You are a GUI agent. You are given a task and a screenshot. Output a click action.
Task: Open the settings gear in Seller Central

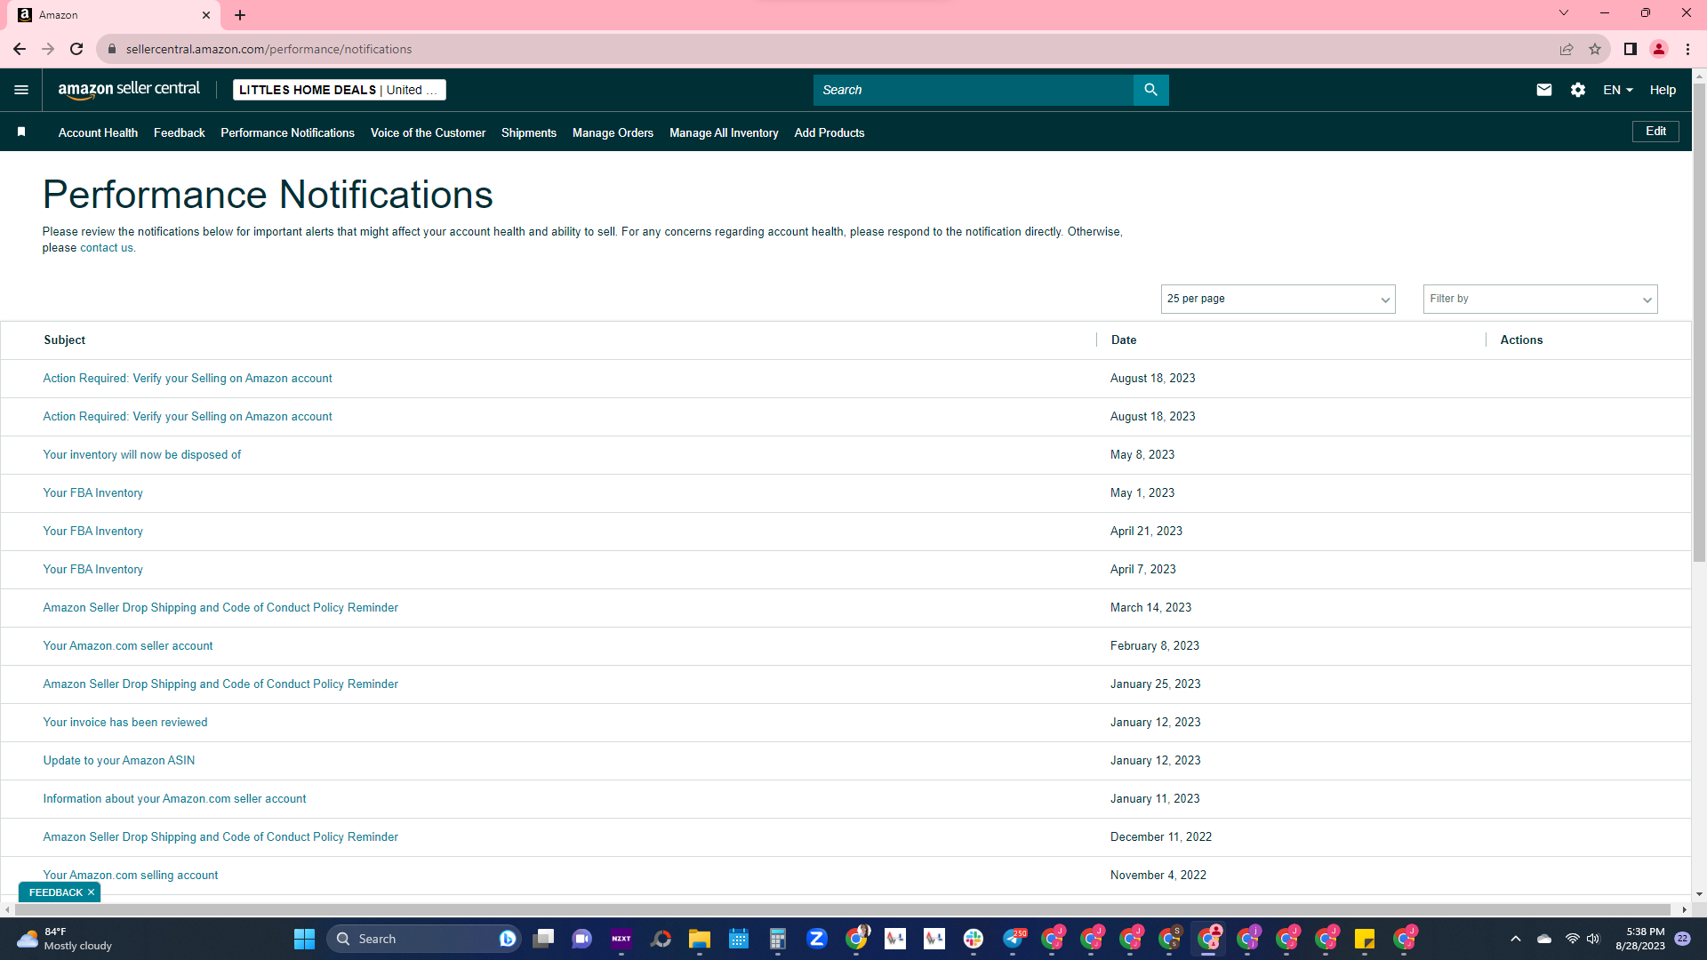coord(1578,90)
